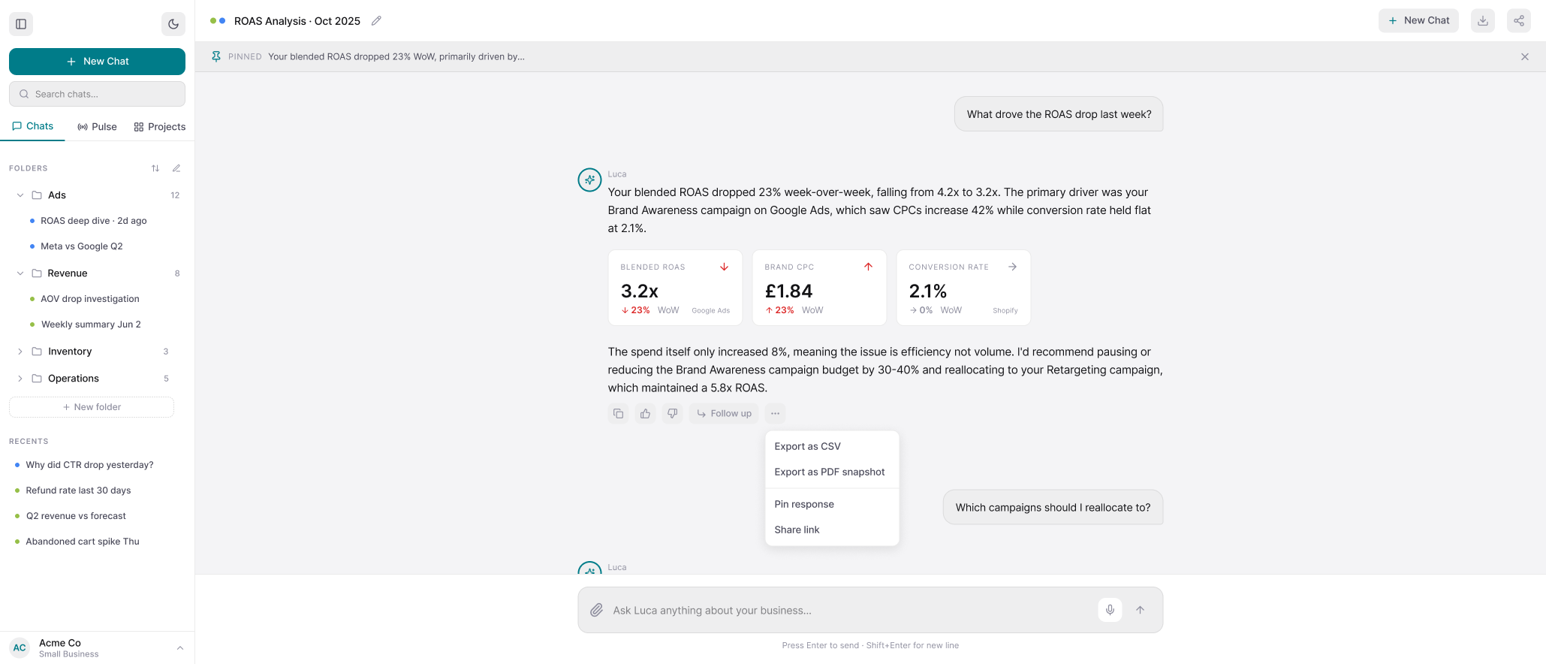Viewport: 1546px width, 664px height.
Task: Add a New folder
Action: pyautogui.click(x=92, y=407)
